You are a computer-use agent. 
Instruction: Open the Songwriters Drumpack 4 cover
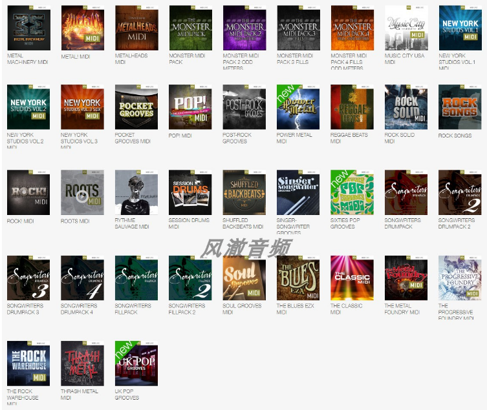click(x=82, y=278)
